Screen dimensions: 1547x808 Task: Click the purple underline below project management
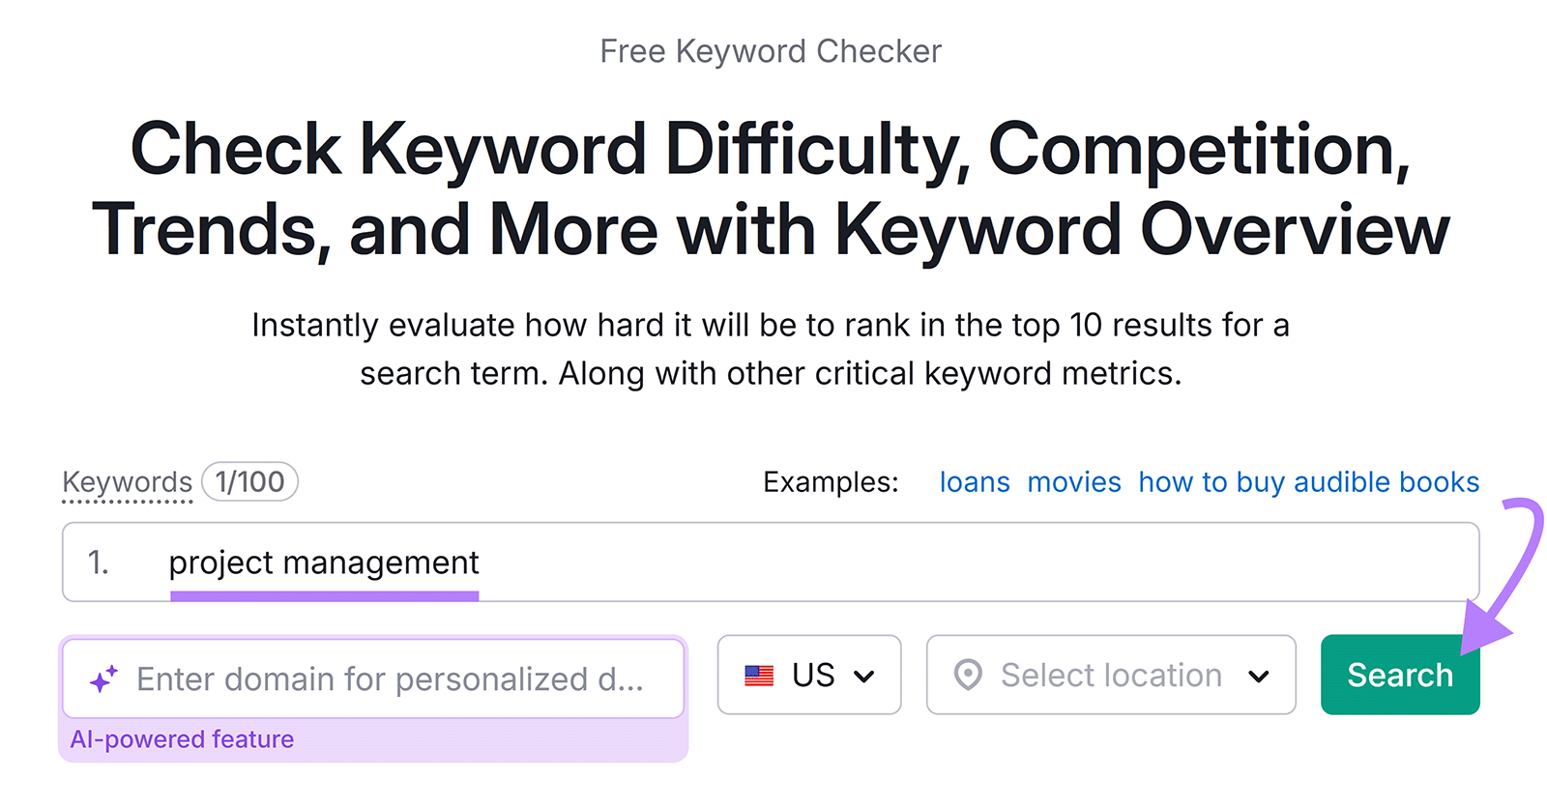point(324,593)
